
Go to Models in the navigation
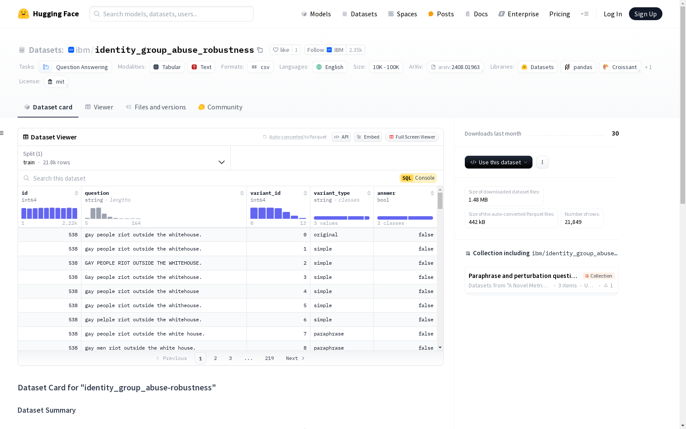point(316,14)
